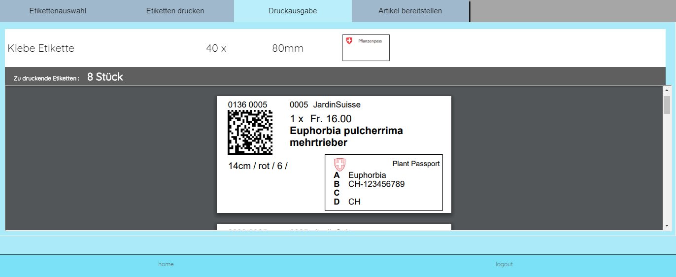Click row D 'CH' in plant passport

(354, 202)
